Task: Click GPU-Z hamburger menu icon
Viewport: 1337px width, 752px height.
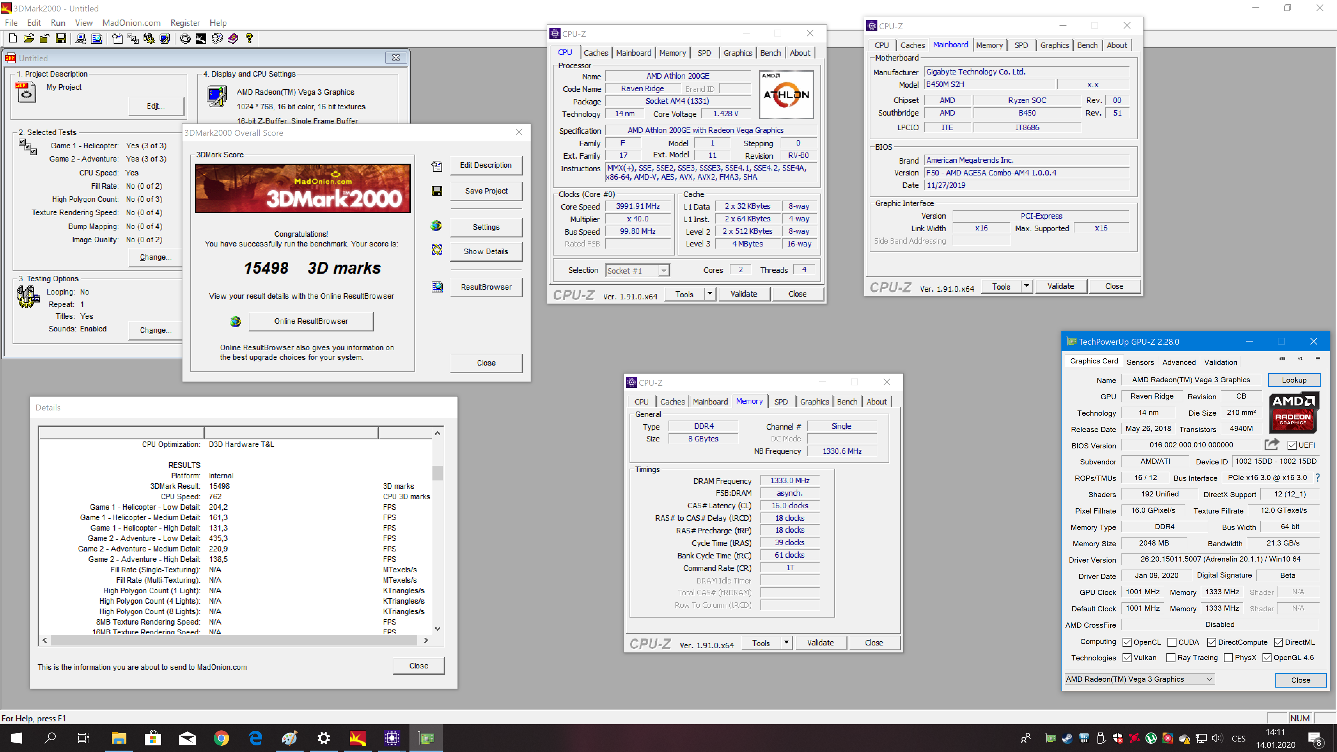Action: [x=1318, y=359]
